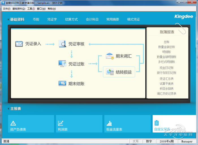Click the 结转损益 calculator icon

110,72
